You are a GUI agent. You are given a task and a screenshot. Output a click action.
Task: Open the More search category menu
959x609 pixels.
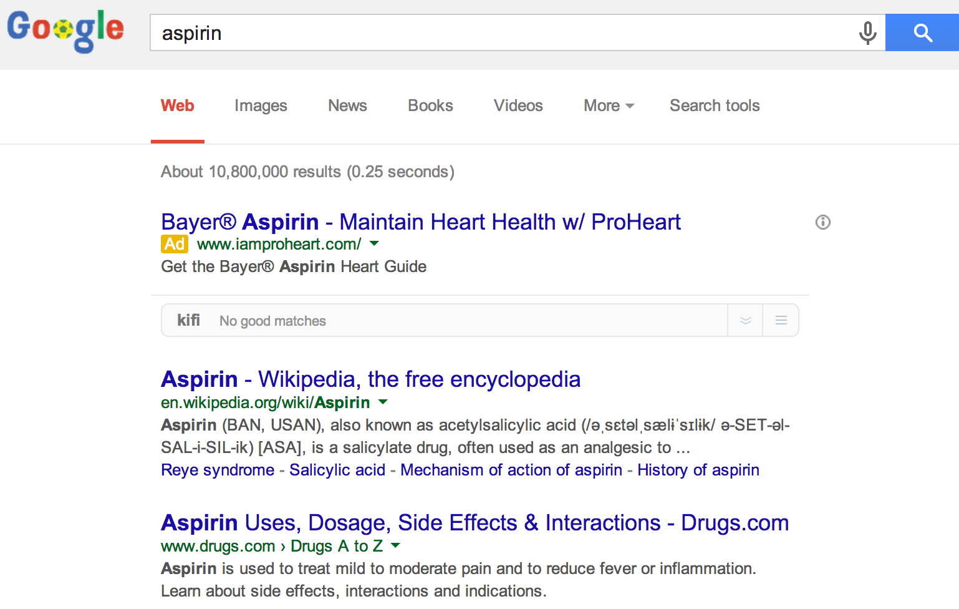(608, 105)
